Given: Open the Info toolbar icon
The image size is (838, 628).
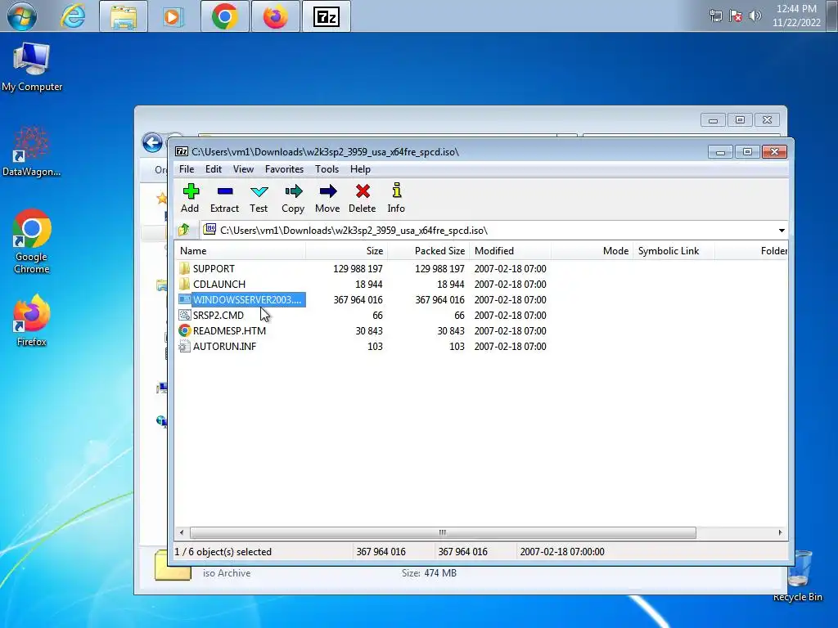Looking at the screenshot, I should point(396,191).
